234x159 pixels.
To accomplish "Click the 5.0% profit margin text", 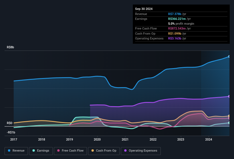I will point(181,24).
